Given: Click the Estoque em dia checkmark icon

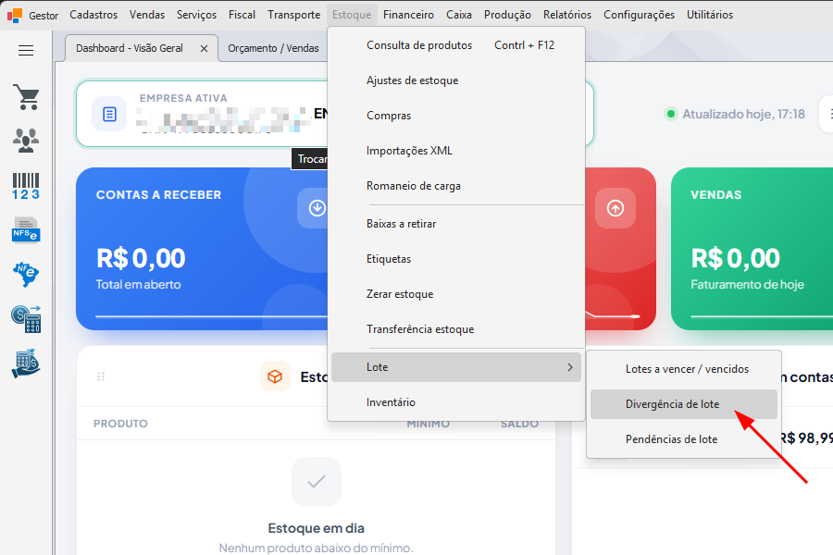Looking at the screenshot, I should (317, 482).
